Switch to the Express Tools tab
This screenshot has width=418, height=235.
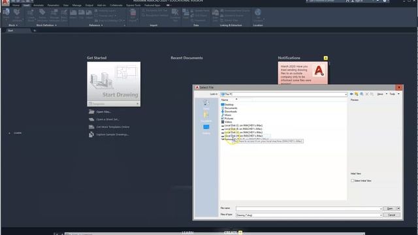[x=133, y=5]
